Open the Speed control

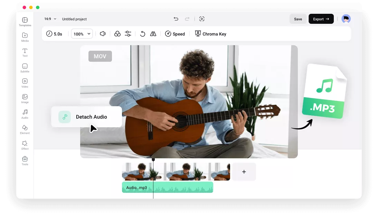coord(175,34)
